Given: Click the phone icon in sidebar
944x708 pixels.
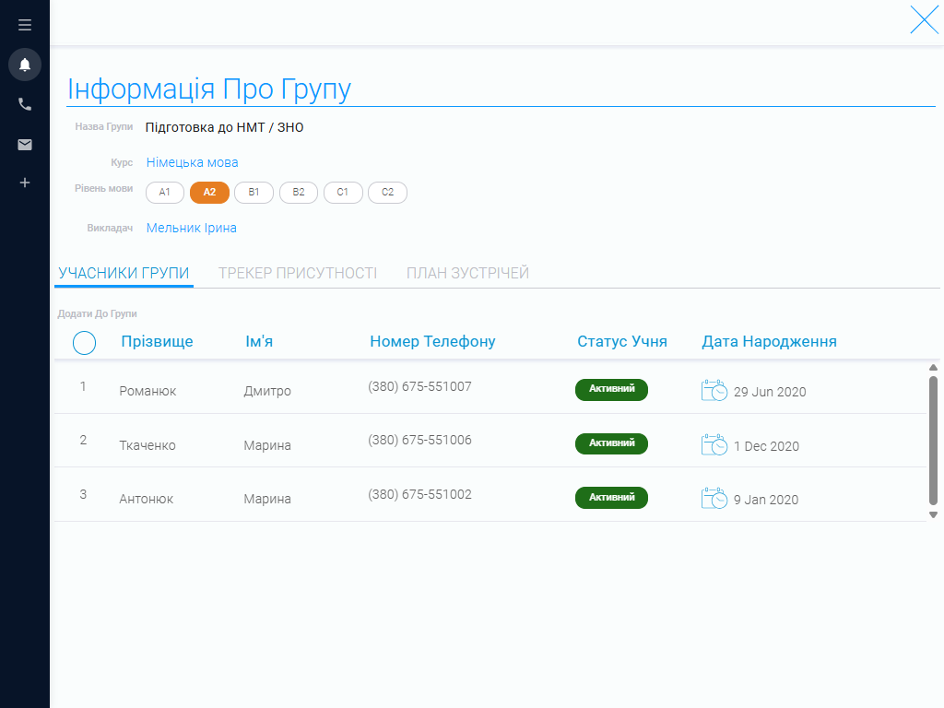Looking at the screenshot, I should click(25, 104).
